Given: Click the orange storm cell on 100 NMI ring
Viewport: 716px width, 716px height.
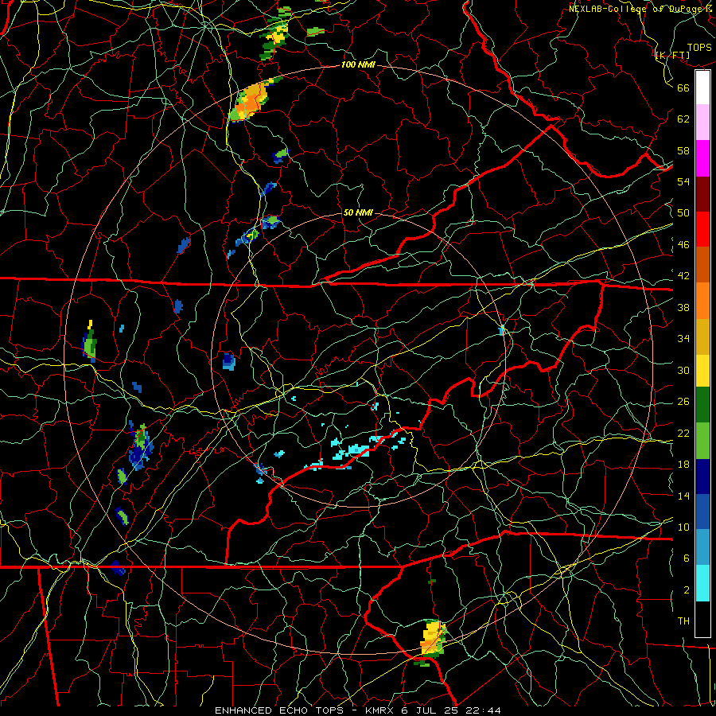Looking at the screenshot, I should [x=250, y=101].
